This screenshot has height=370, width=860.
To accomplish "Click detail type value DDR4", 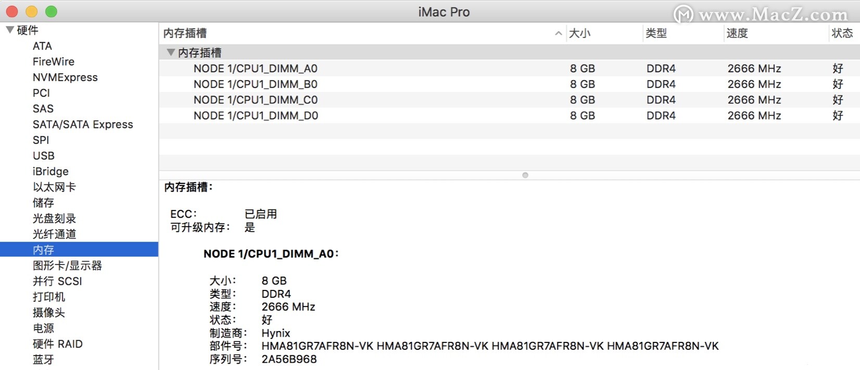I will [x=276, y=294].
